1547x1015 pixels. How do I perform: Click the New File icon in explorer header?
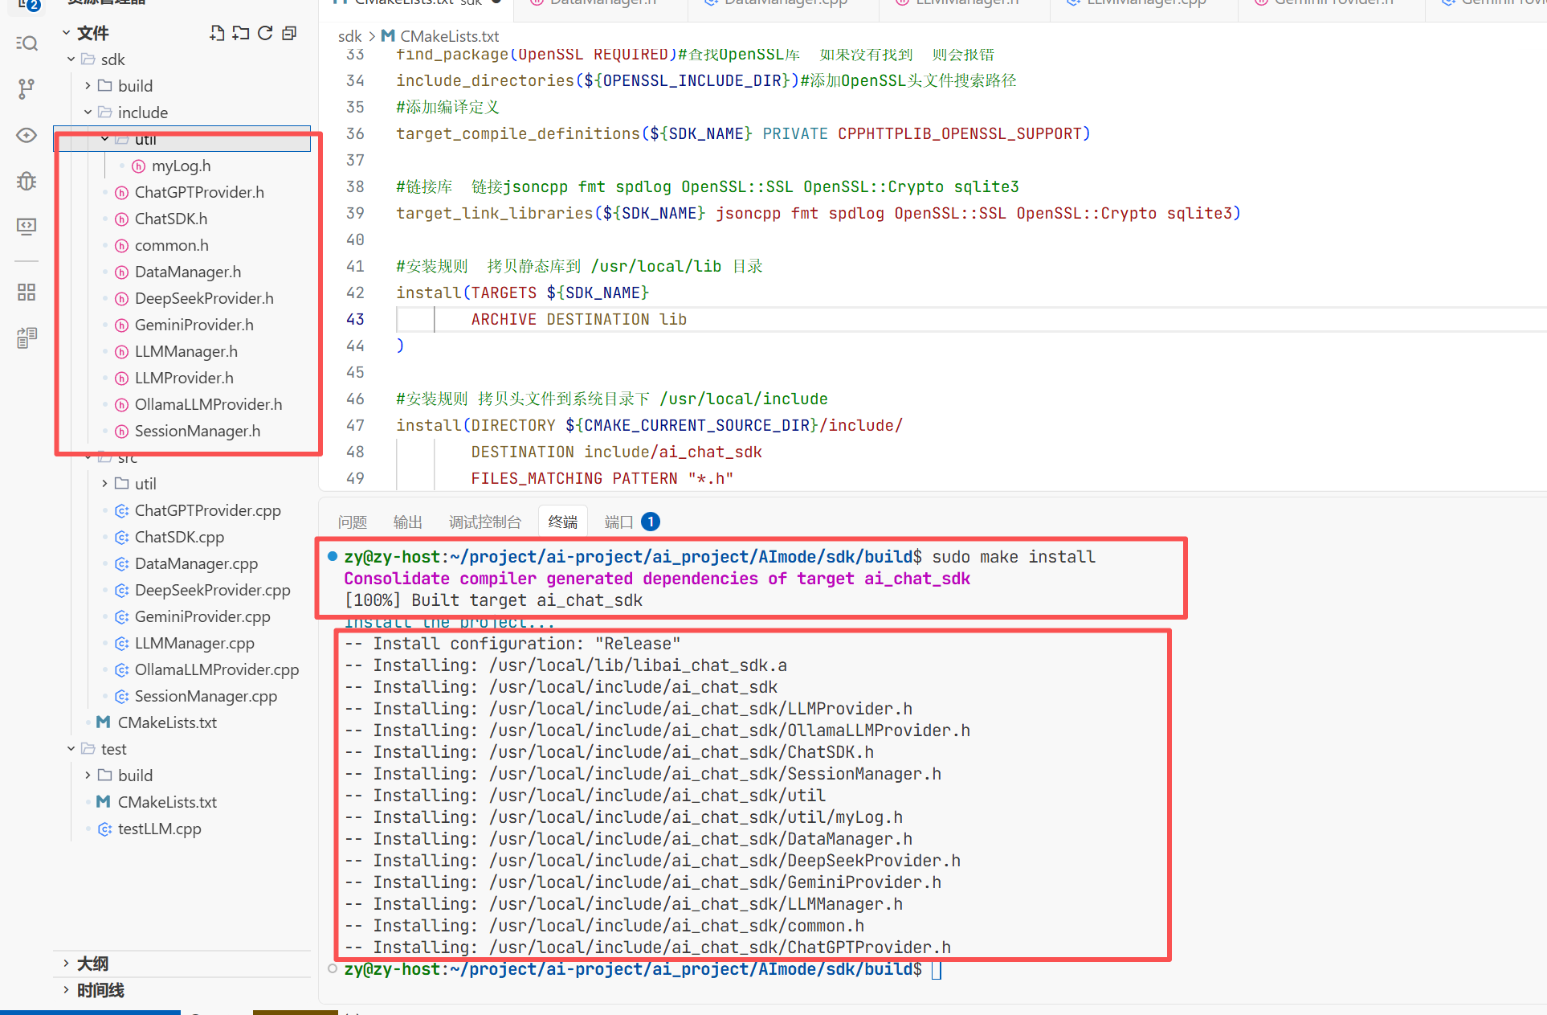(217, 33)
